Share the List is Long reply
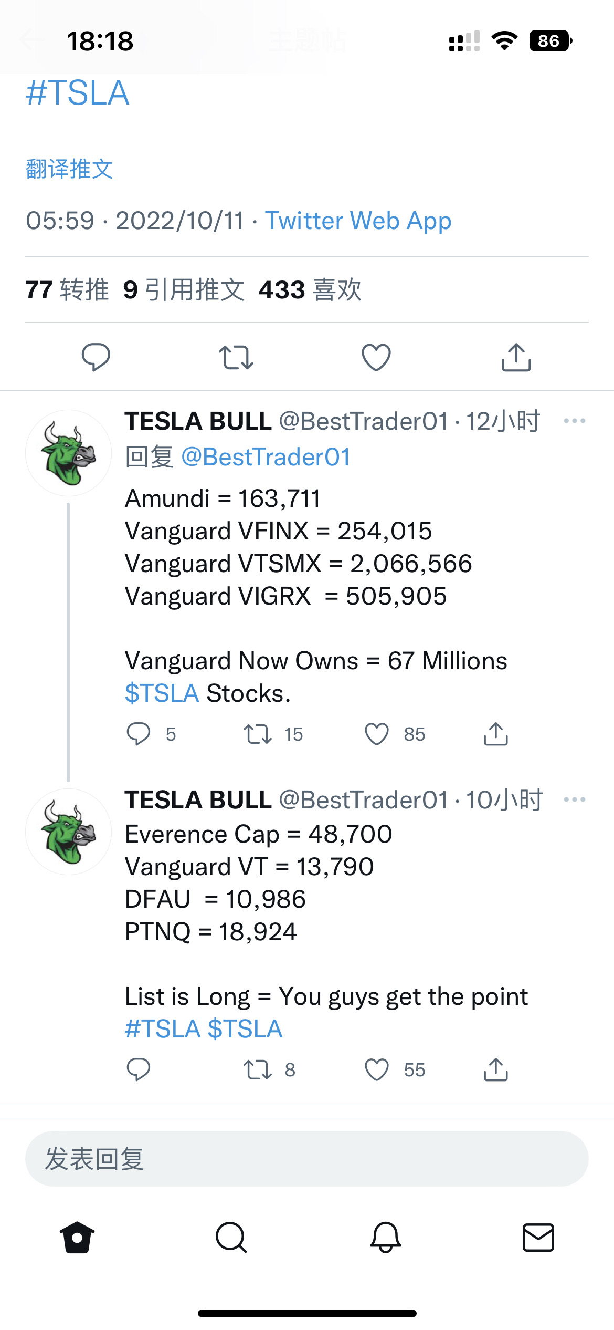614x1330 pixels. click(x=496, y=1069)
